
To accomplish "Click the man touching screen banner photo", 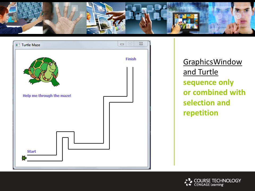I will click(232, 18).
